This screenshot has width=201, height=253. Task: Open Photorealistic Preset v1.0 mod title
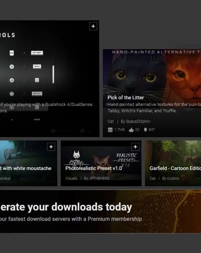94,168
